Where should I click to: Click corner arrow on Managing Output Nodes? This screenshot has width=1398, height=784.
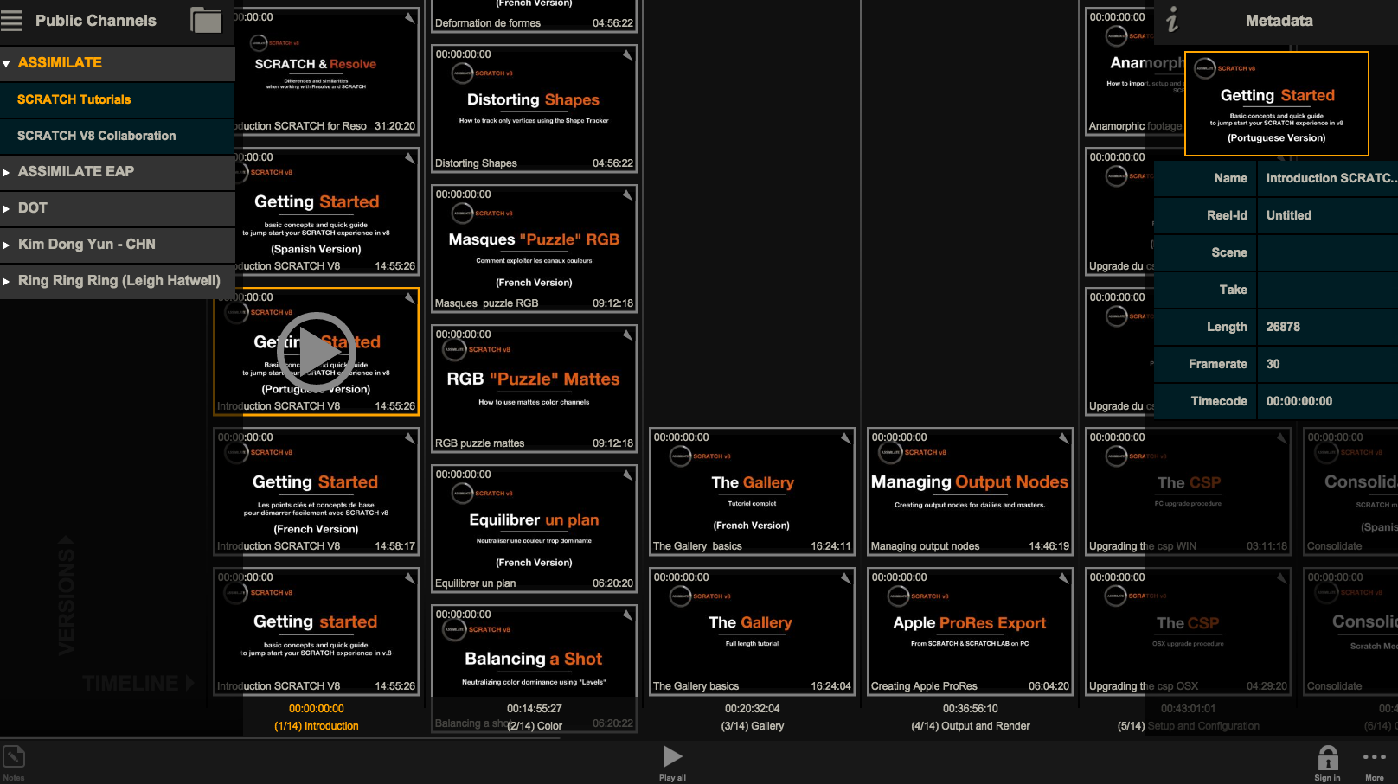1063,438
